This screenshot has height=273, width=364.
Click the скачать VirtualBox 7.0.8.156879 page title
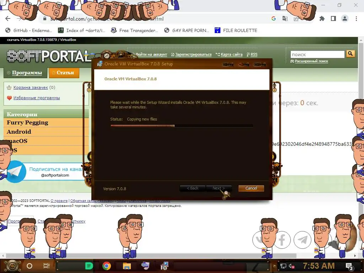[x=42, y=40]
